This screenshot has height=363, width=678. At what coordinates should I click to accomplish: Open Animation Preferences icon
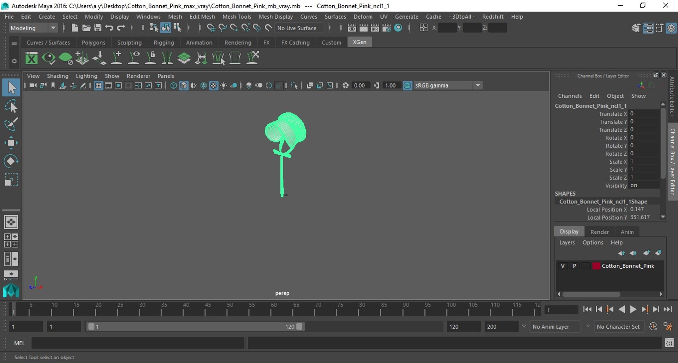(668, 327)
